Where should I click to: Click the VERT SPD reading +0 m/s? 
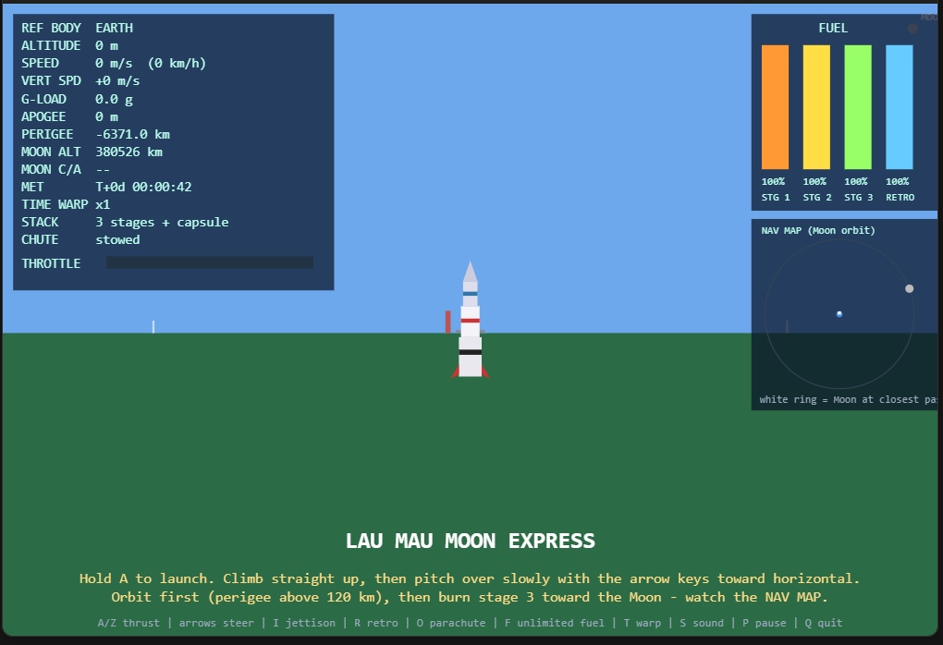[x=117, y=80]
